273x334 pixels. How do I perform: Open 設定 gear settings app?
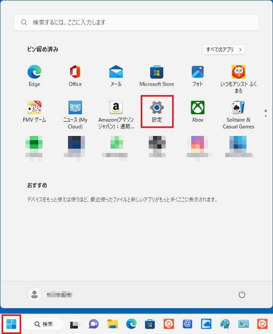point(157,112)
